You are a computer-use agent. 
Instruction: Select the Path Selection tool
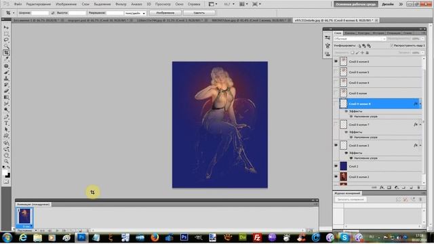click(x=6, y=129)
